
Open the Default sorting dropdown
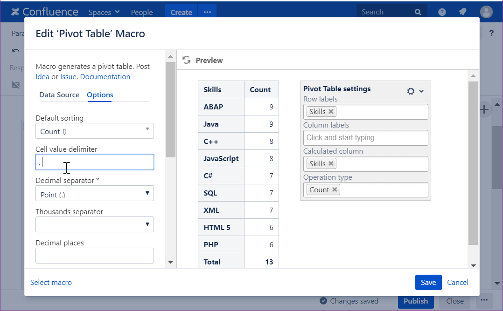(95, 131)
